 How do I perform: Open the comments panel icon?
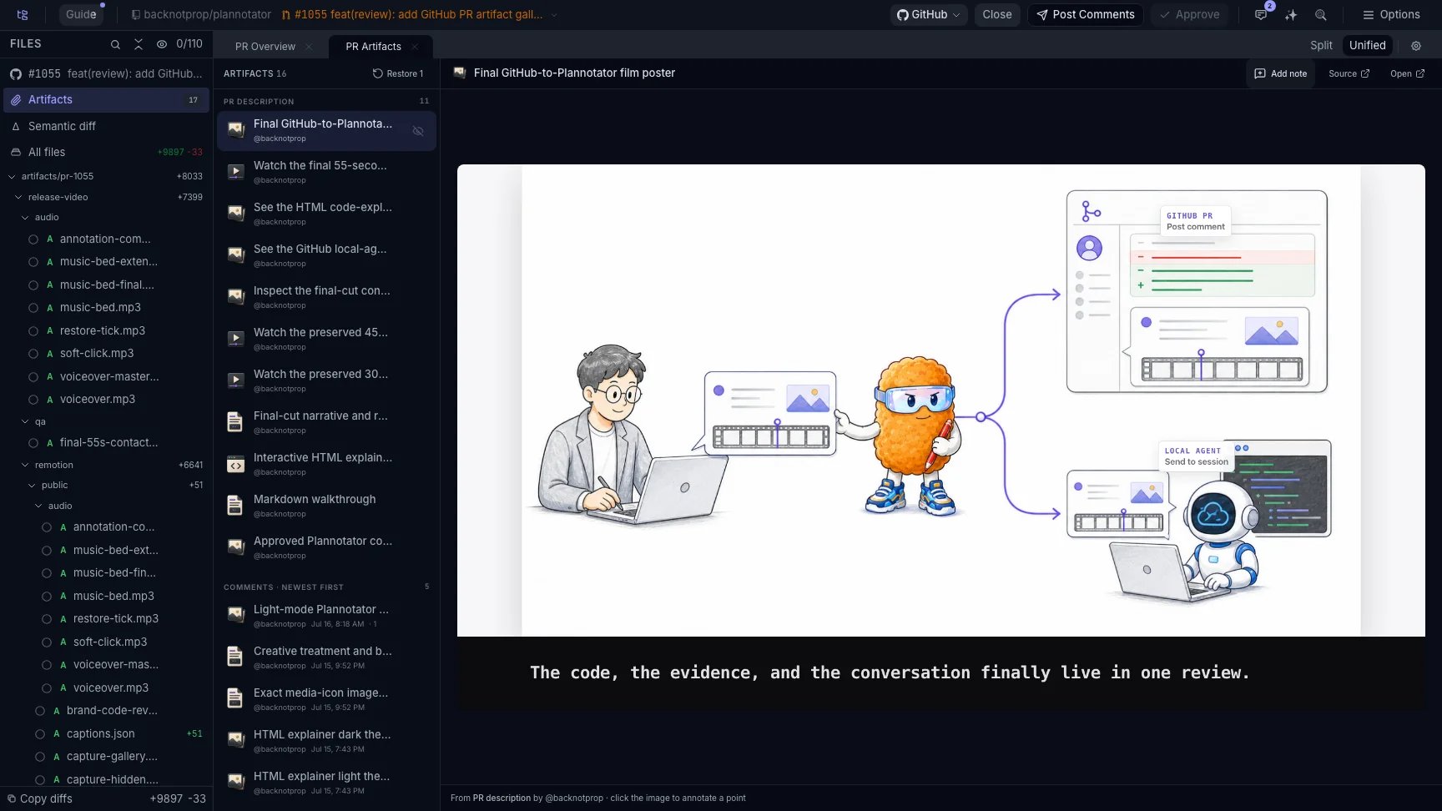pyautogui.click(x=1261, y=14)
